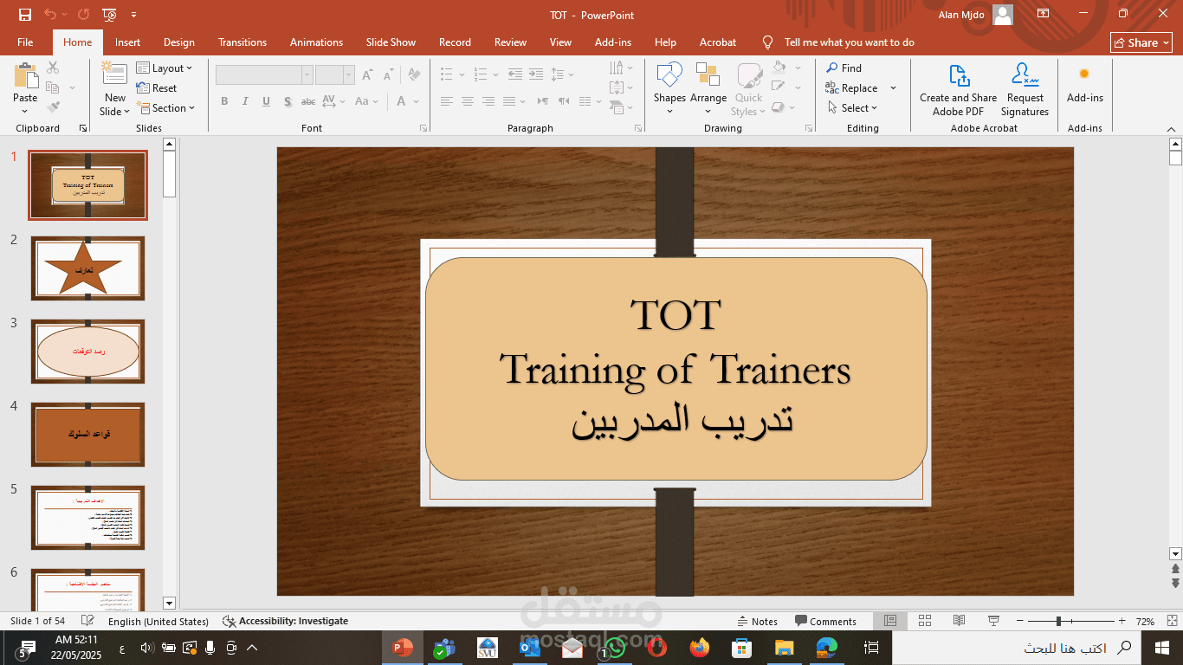Switch to the Animations tab
The image size is (1183, 665).
[316, 42]
